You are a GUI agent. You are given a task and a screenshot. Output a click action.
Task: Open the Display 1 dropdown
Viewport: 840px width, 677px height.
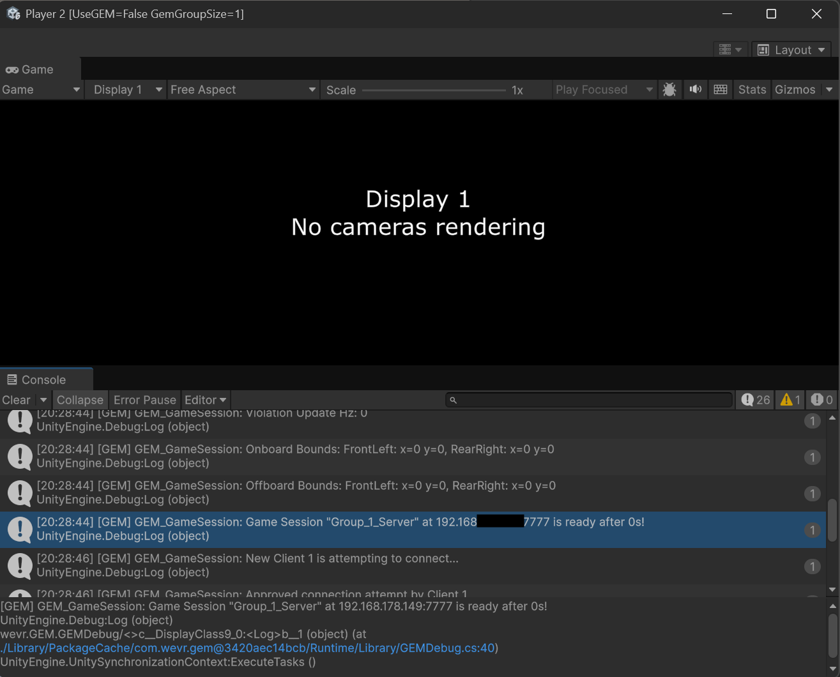(128, 90)
